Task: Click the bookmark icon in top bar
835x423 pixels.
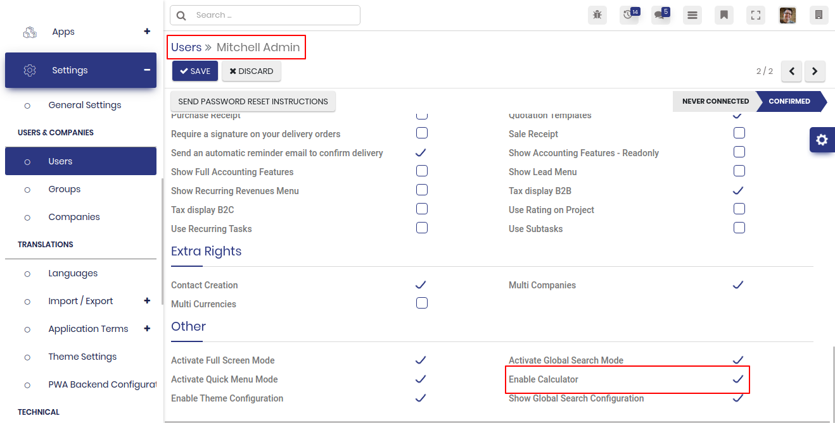Action: point(724,15)
